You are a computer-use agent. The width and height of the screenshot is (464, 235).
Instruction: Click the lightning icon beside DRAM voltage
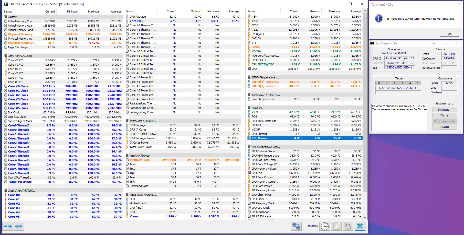(x=249, y=47)
